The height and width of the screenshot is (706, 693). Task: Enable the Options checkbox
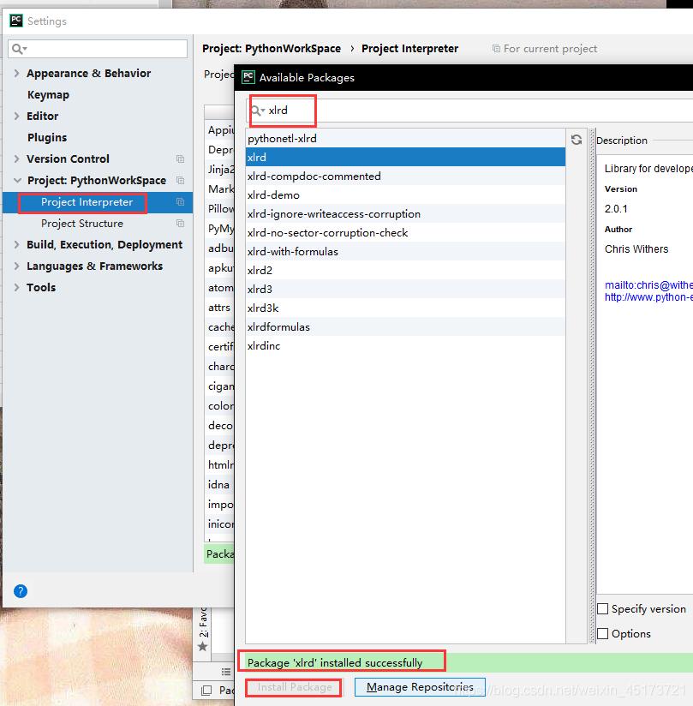602,633
